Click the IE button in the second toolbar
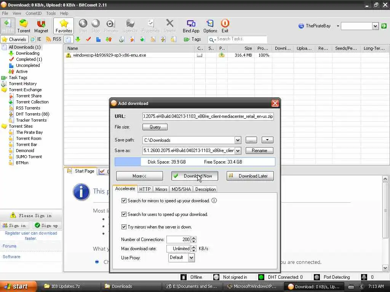This screenshot has width=390, height=292. coord(36,39)
